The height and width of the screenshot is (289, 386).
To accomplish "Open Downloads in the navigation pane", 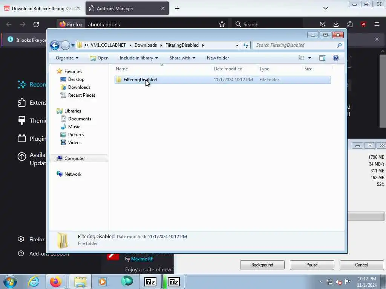I will pyautogui.click(x=79, y=87).
